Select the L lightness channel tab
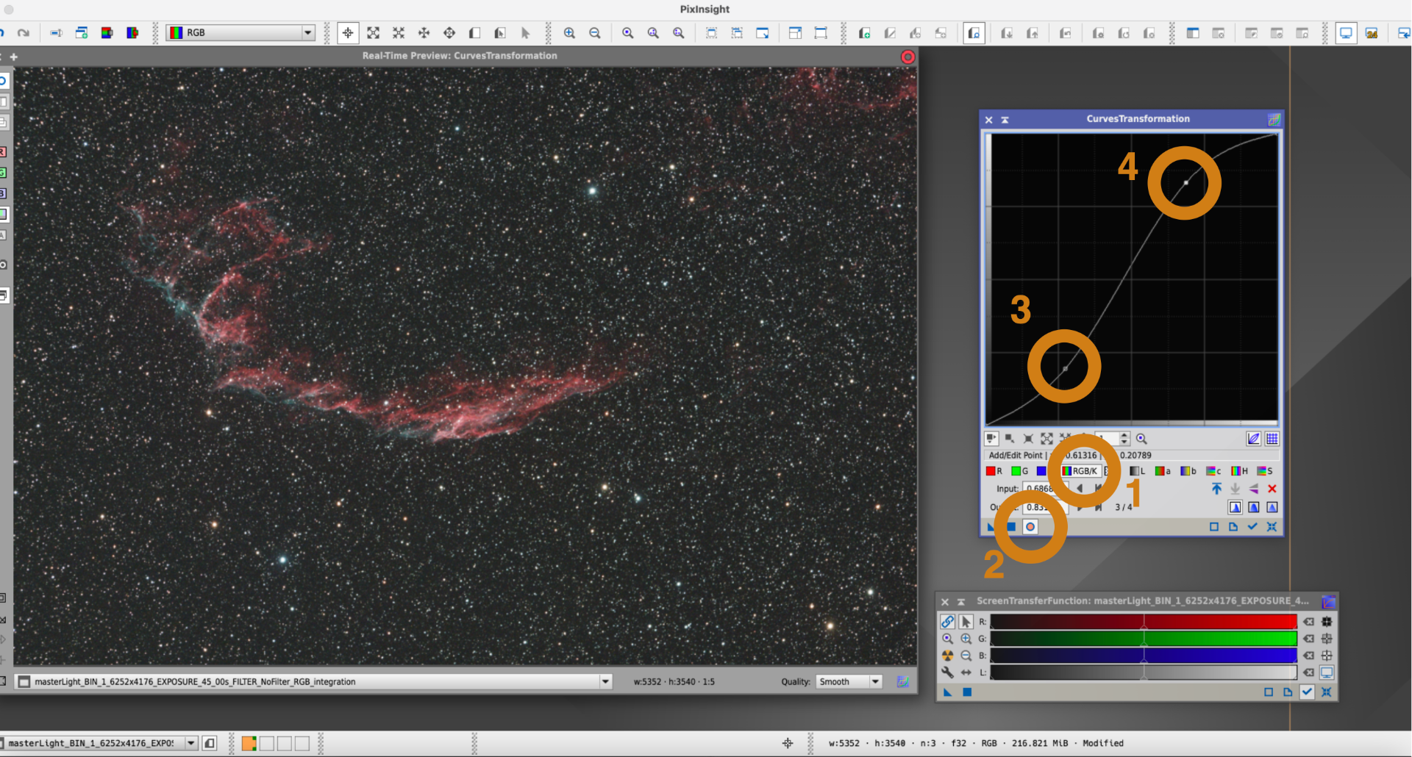 (1137, 471)
